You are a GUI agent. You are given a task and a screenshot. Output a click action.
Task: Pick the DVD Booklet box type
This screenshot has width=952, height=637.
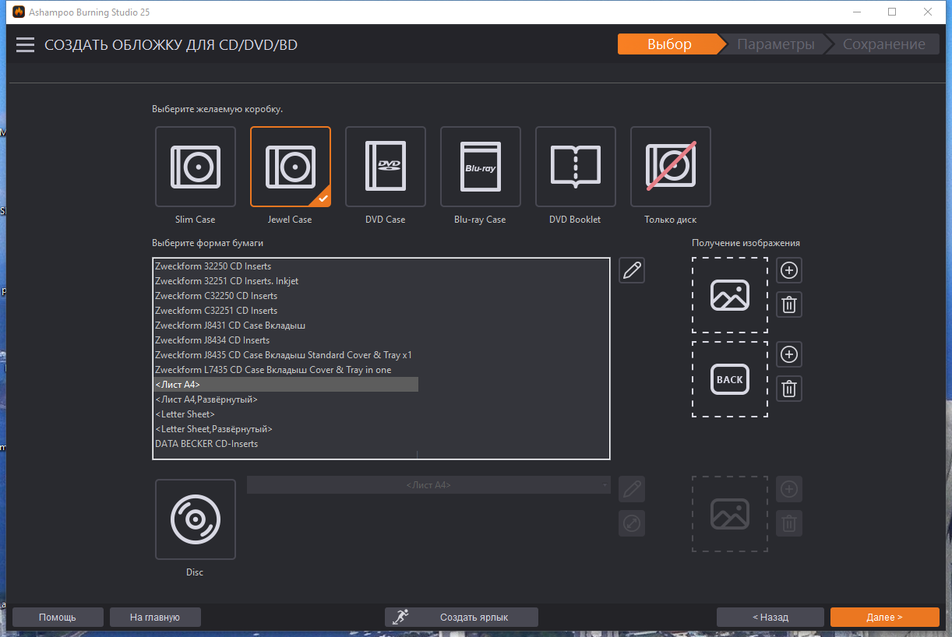point(575,167)
